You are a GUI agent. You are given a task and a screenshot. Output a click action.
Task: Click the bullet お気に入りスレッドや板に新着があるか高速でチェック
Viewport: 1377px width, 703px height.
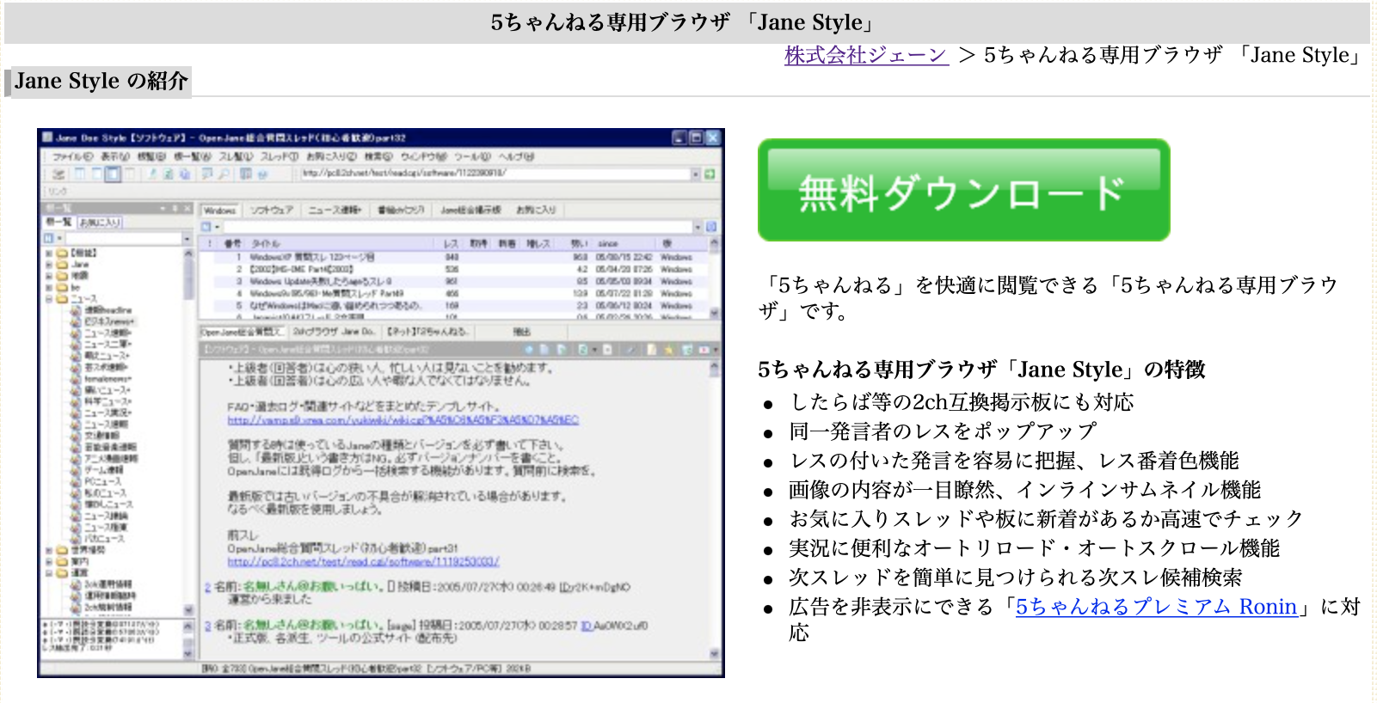[x=1046, y=519]
